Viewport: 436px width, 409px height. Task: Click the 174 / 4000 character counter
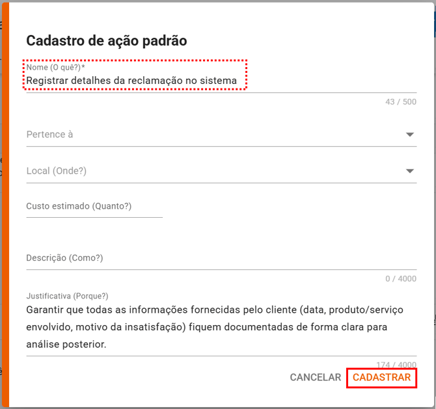point(396,365)
